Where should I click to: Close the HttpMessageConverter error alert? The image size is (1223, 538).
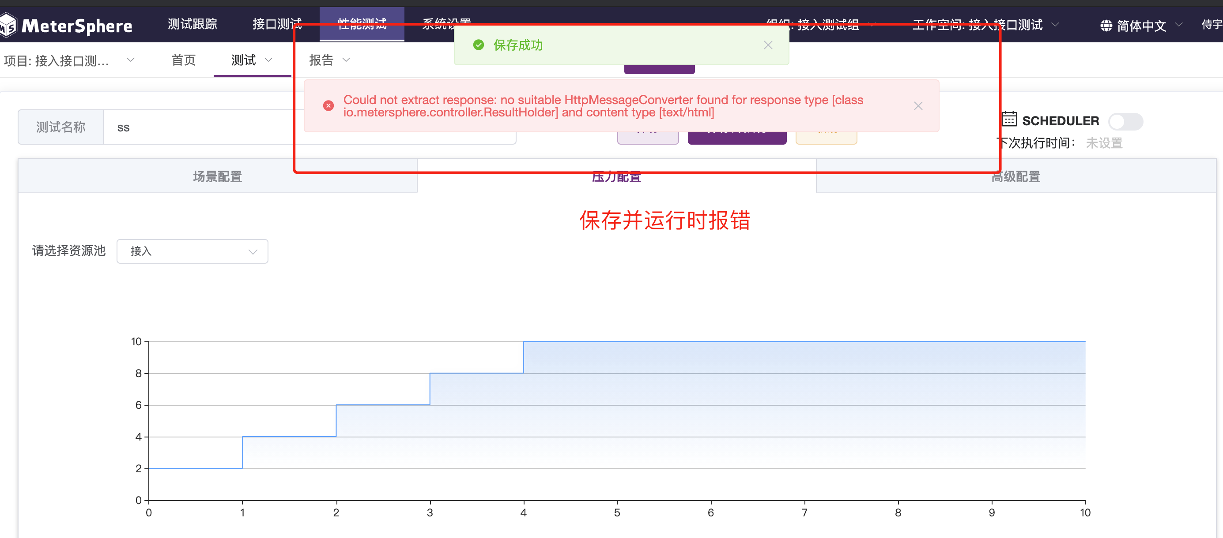[918, 106]
